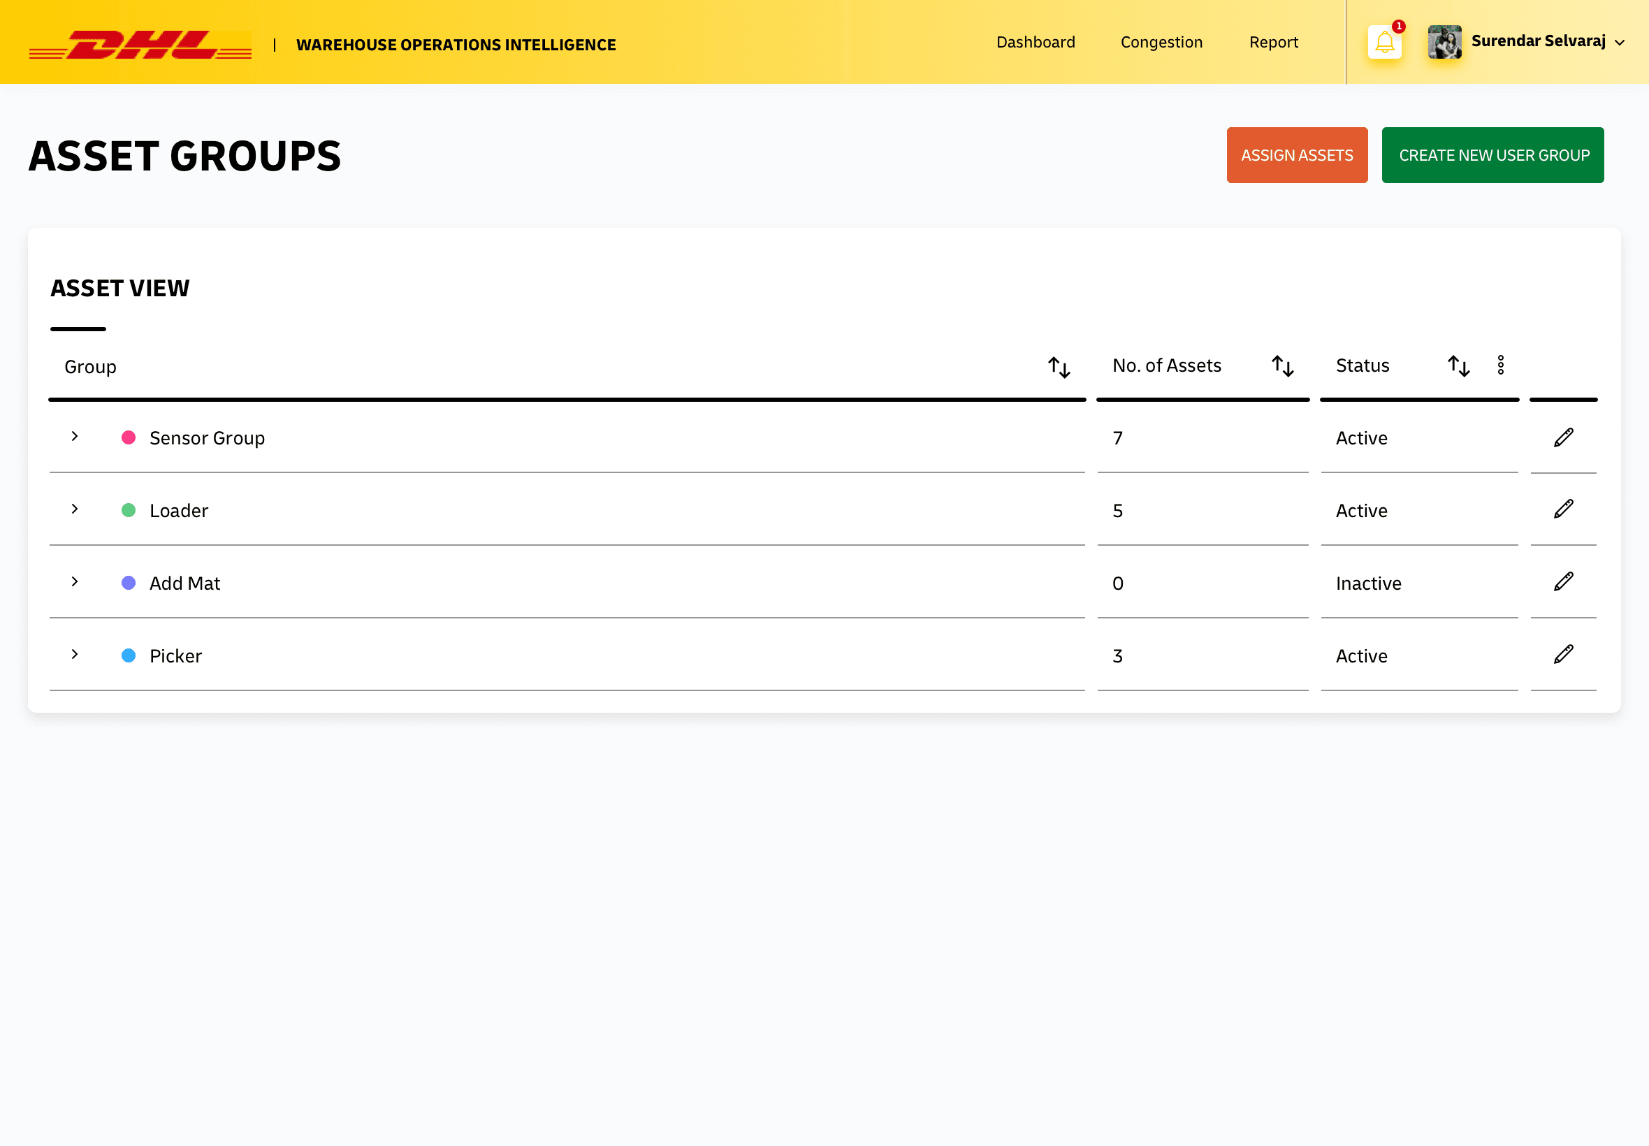Open the notification bell
Image resolution: width=1649 pixels, height=1146 pixels.
(1384, 43)
